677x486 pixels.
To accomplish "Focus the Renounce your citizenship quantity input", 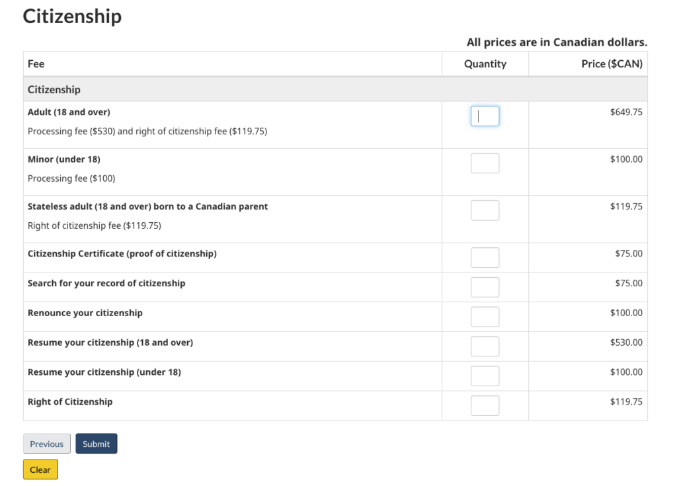I will [485, 317].
